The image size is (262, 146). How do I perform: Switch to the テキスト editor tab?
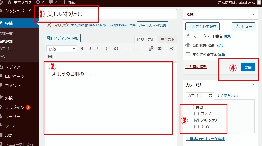click(x=167, y=40)
